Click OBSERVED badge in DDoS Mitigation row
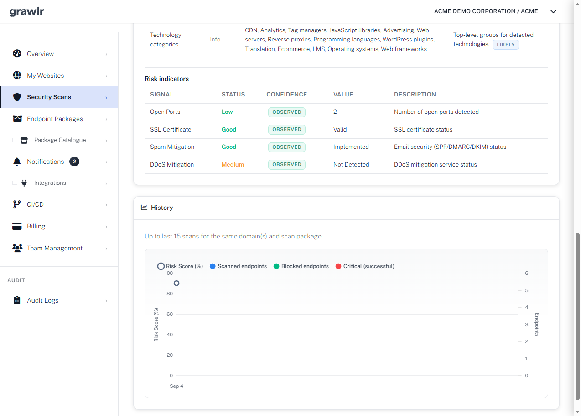 tap(287, 164)
